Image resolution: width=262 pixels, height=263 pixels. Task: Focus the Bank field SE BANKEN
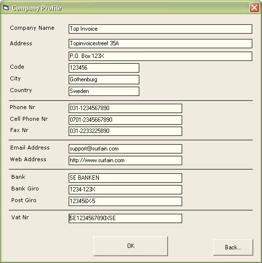(x=125, y=178)
